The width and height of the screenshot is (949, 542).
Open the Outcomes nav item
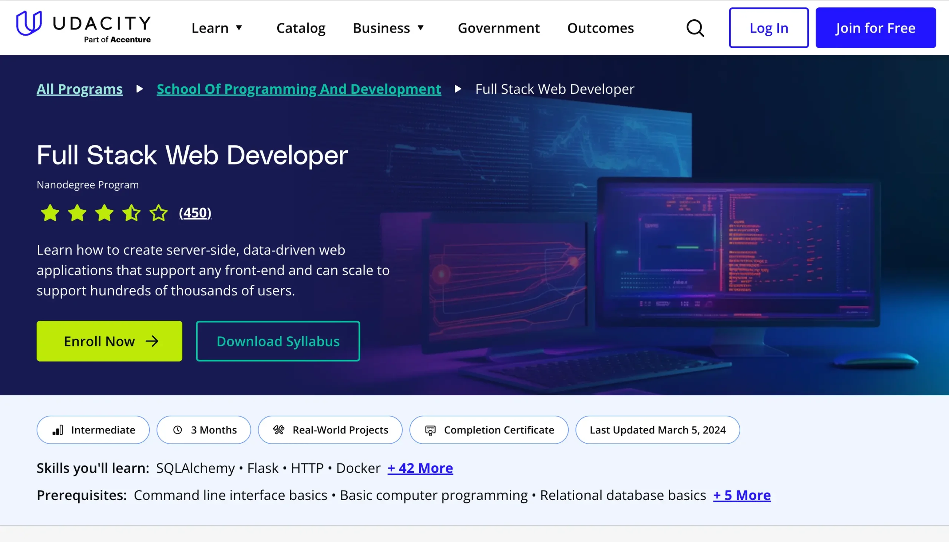pyautogui.click(x=600, y=28)
